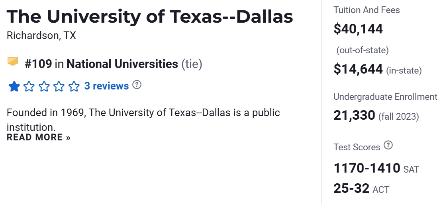Image resolution: width=439 pixels, height=204 pixels.
Task: Click The University of Texas--Dallas heading
Action: [x=150, y=16]
